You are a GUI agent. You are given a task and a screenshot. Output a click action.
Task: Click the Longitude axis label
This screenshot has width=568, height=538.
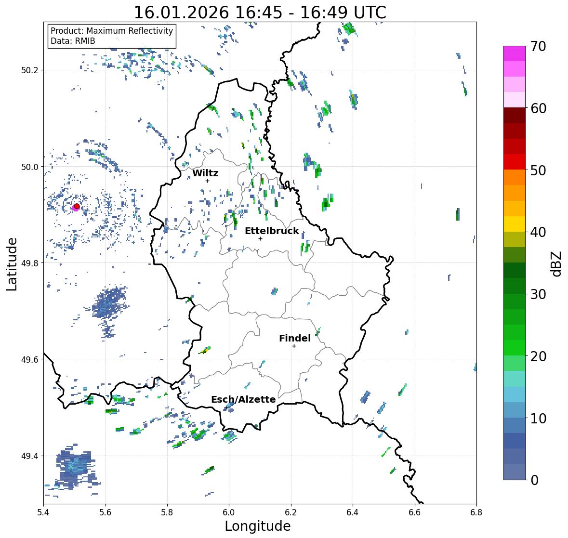258,526
